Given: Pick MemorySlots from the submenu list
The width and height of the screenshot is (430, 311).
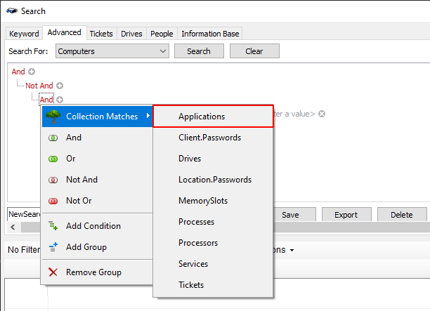Looking at the screenshot, I should (203, 201).
